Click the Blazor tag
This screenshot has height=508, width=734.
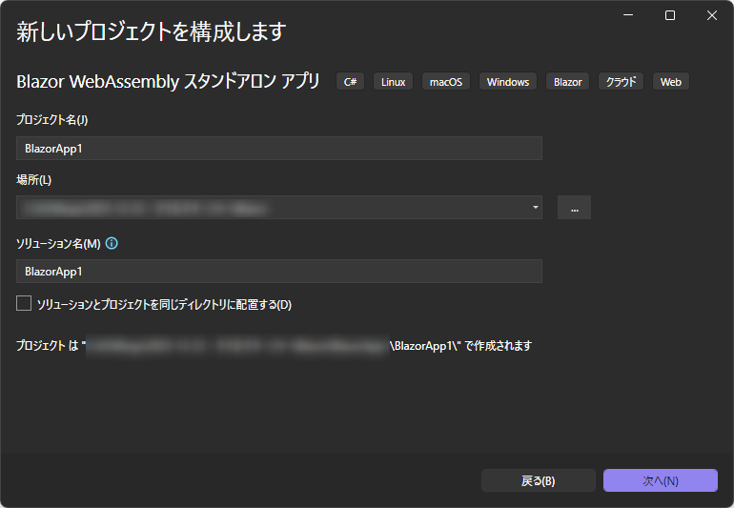pos(567,81)
